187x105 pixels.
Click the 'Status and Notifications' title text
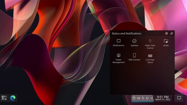click(x=127, y=34)
